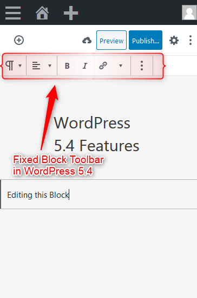Open block more options menu
197x298 pixels.
pos(142,66)
